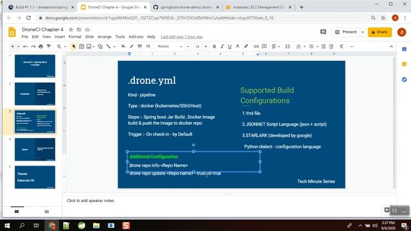411x231 pixels.
Task: Click the Numbered list icon
Action: 298,47
